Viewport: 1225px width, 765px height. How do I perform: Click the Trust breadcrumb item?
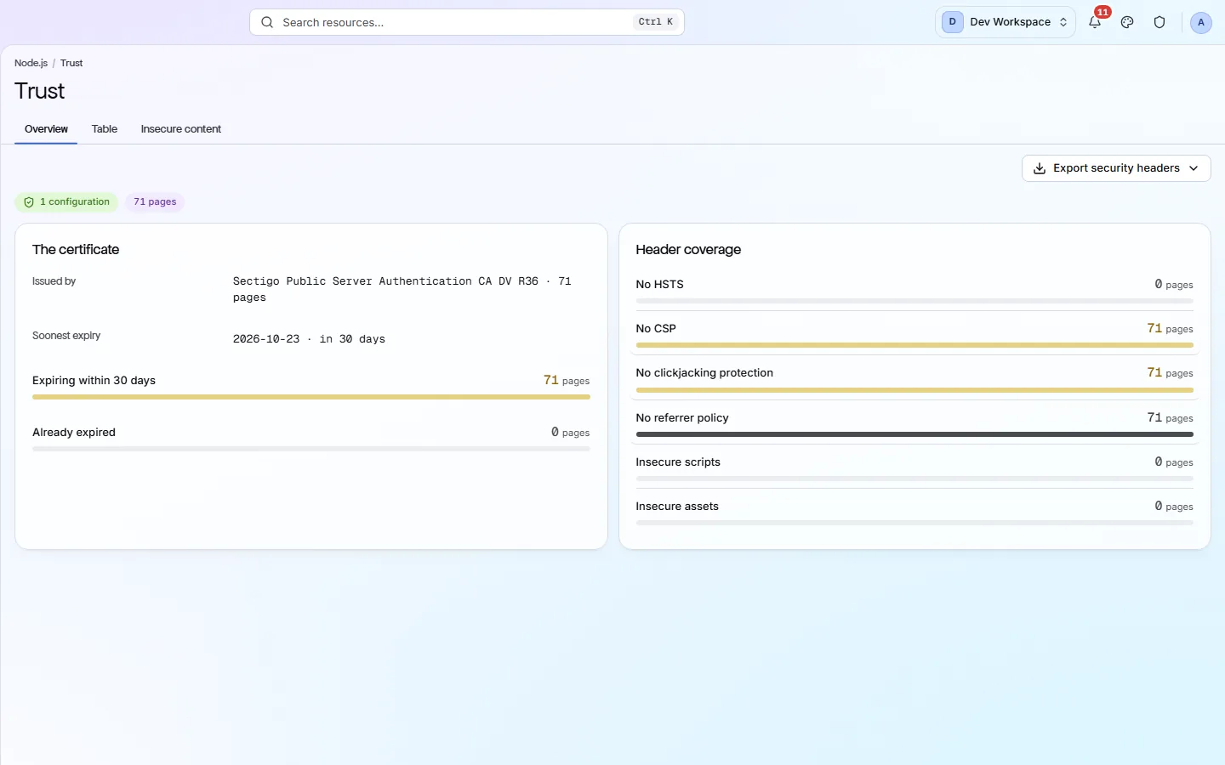click(71, 63)
